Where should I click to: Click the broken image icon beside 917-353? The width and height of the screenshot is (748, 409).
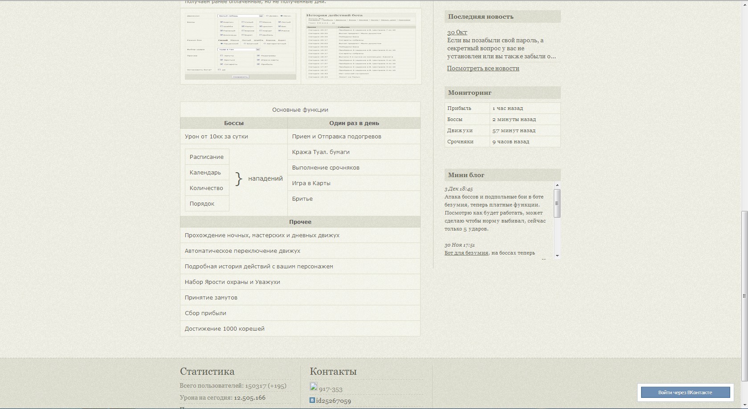(314, 386)
